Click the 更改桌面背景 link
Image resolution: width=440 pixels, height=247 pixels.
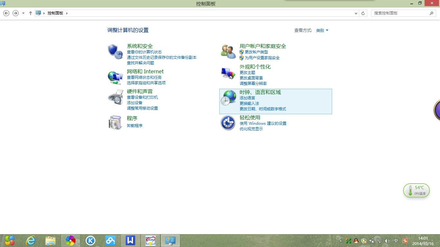[x=251, y=78]
